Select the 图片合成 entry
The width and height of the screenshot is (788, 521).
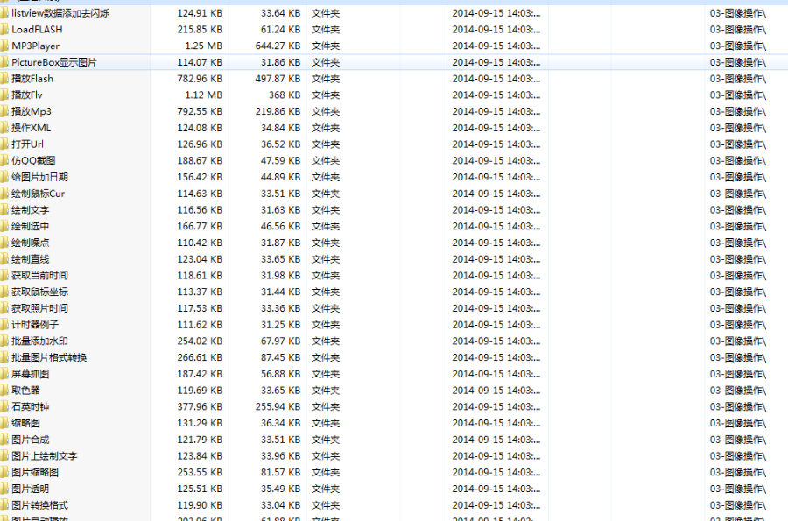(30, 440)
